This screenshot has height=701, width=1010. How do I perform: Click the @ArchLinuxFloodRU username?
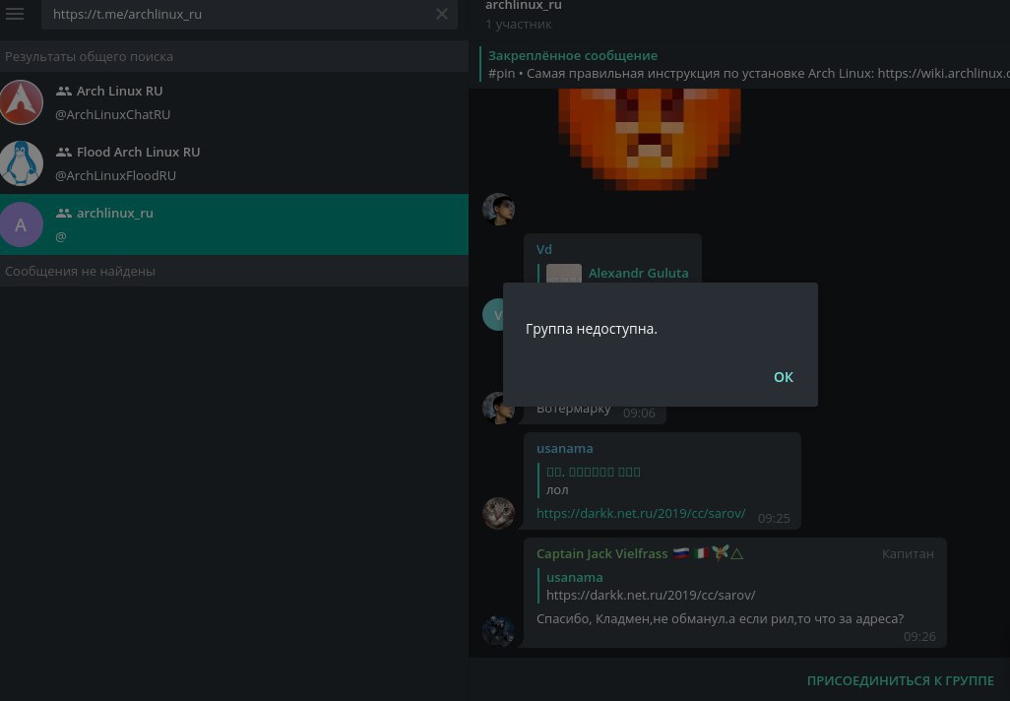tap(115, 176)
